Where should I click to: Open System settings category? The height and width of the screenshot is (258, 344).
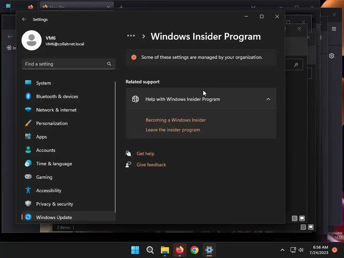(69, 83)
